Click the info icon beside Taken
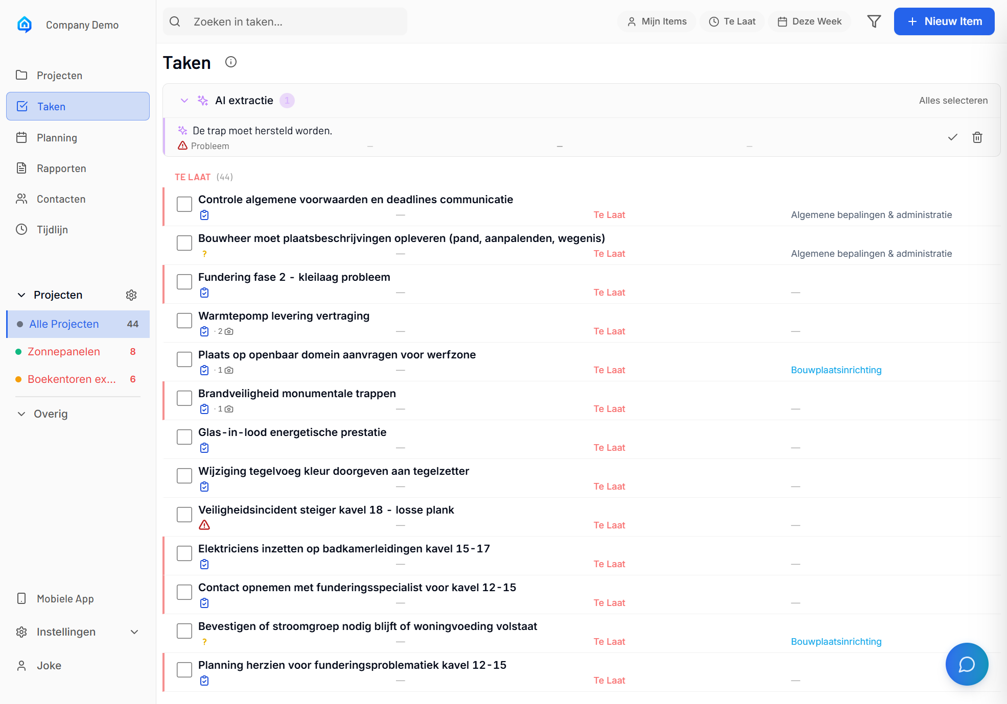The height and width of the screenshot is (704, 1007). 231,62
